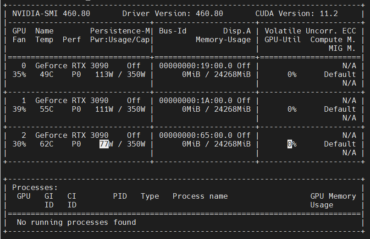Click bus ID 00000000:65:00.0
The width and height of the screenshot is (370, 239).
point(195,135)
